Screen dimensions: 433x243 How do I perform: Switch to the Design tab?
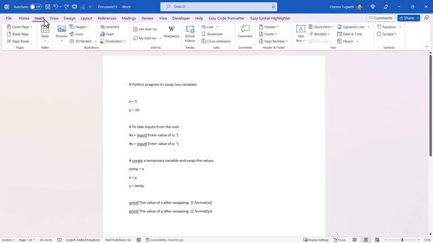(69, 18)
